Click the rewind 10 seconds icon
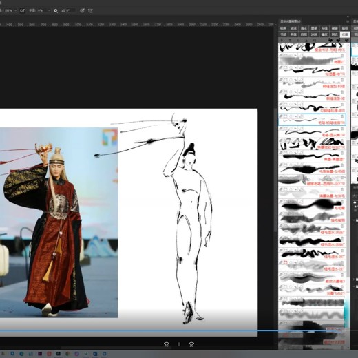The image size is (358, 358). pos(167,344)
